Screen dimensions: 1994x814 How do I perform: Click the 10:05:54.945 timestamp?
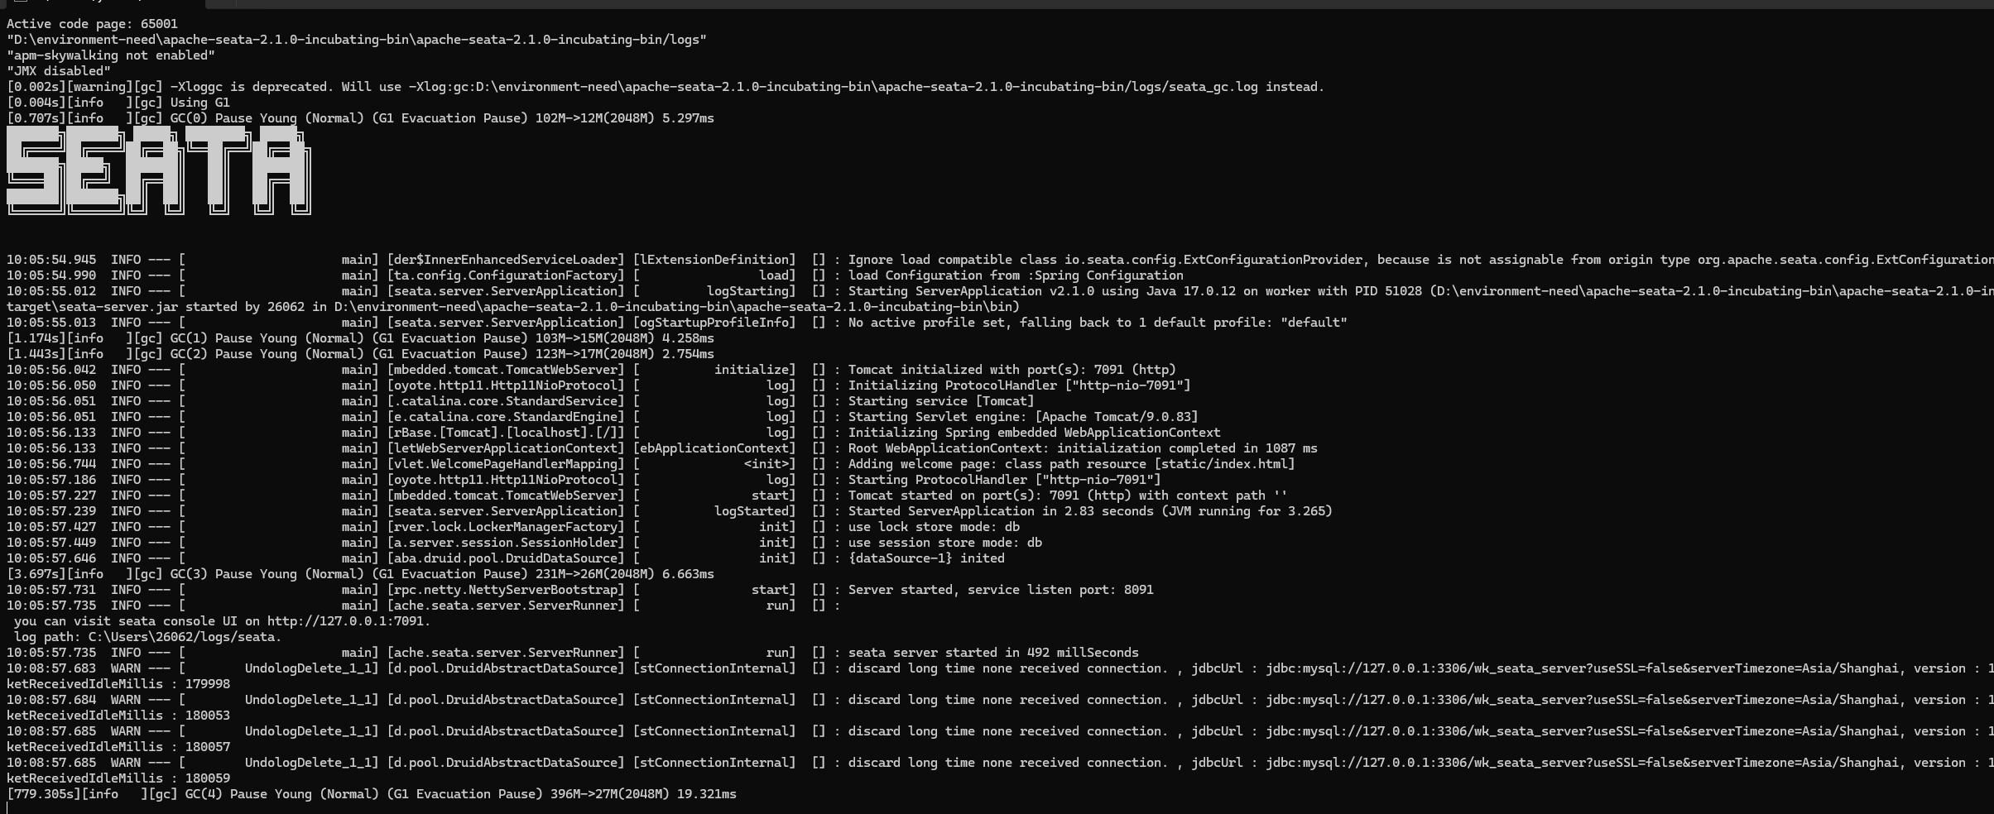[x=51, y=260]
